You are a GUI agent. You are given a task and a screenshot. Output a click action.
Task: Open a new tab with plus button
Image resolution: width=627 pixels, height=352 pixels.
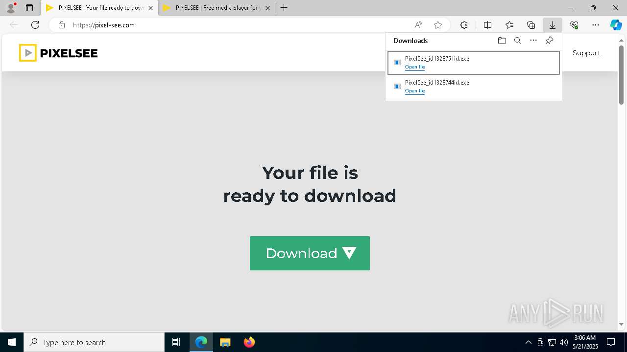point(284,8)
